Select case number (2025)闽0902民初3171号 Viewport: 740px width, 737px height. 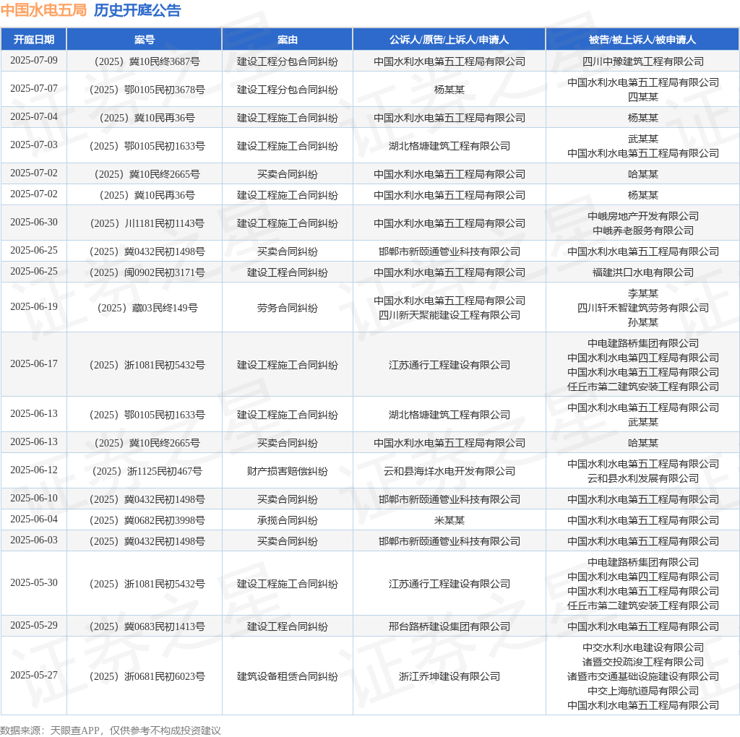click(147, 272)
